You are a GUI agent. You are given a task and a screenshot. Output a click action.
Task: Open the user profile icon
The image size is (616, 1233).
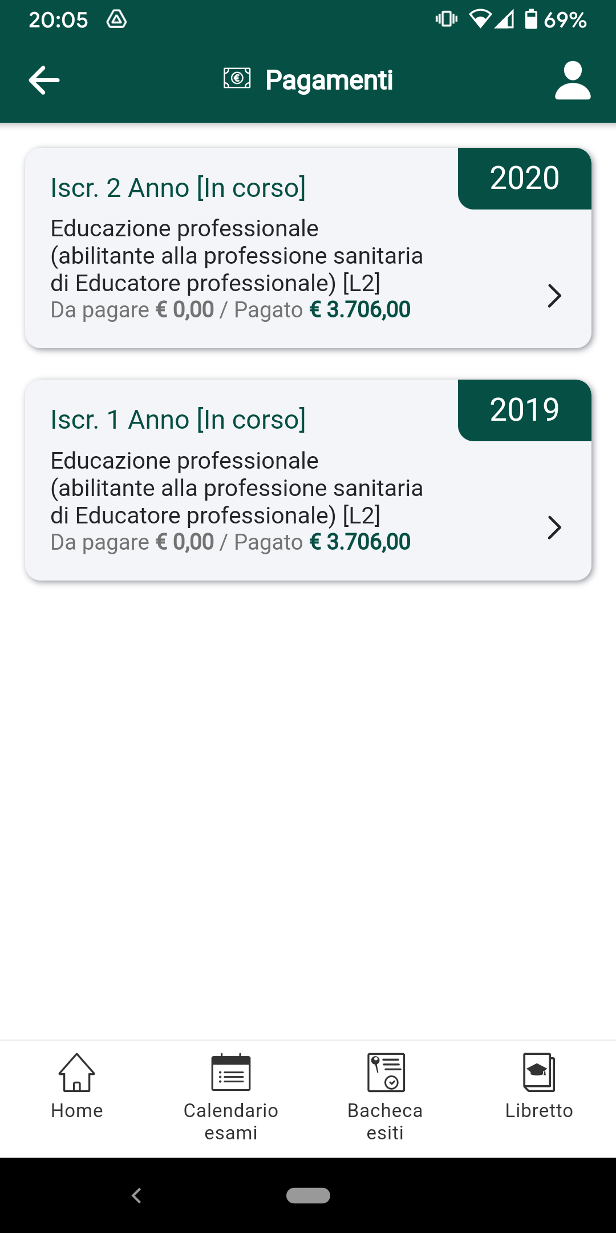tap(573, 80)
